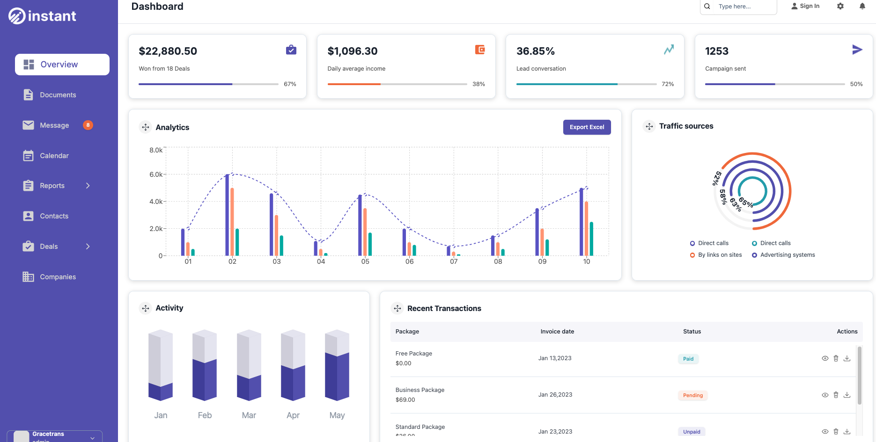
Task: Click the Message envelope icon
Action: pos(29,125)
